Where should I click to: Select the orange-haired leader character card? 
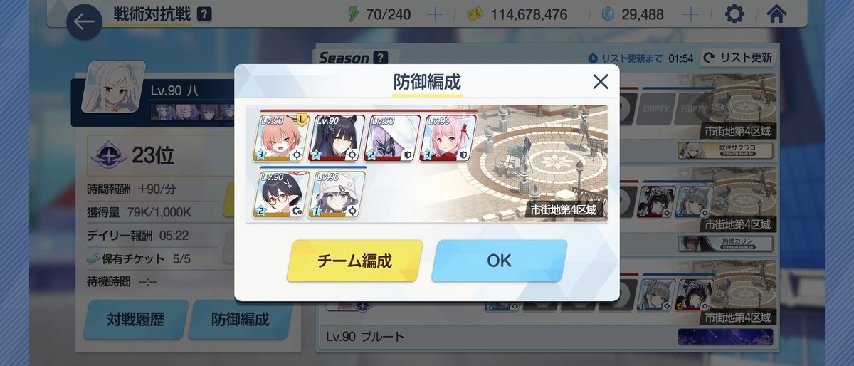pos(280,138)
